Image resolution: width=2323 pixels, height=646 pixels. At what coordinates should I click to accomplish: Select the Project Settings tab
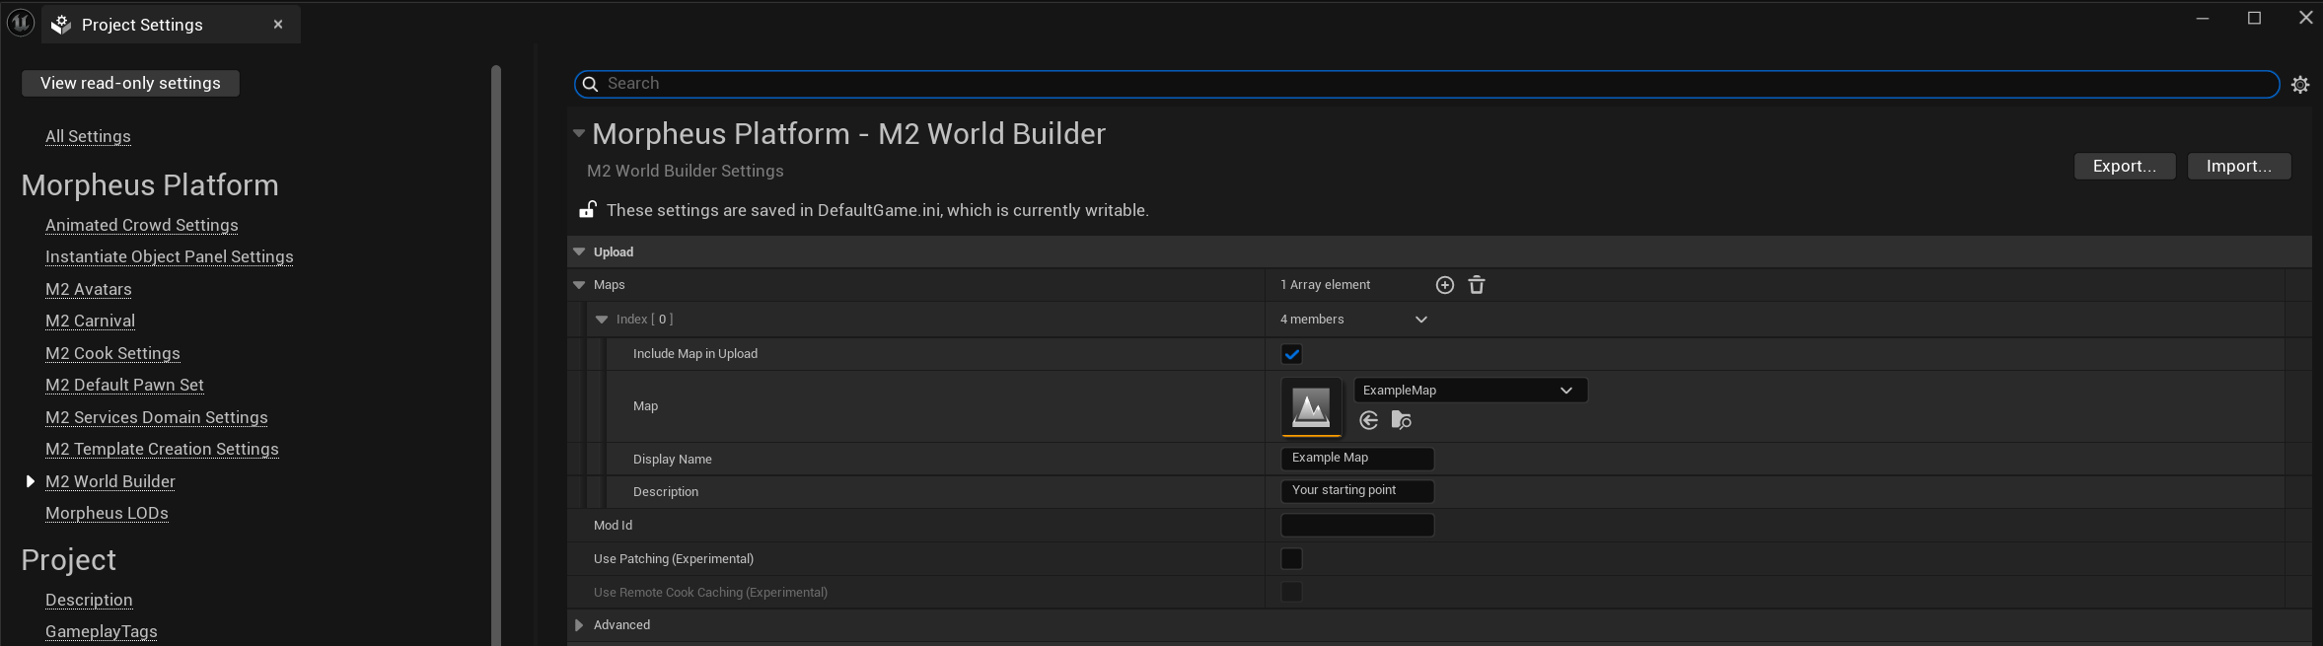[x=142, y=25]
